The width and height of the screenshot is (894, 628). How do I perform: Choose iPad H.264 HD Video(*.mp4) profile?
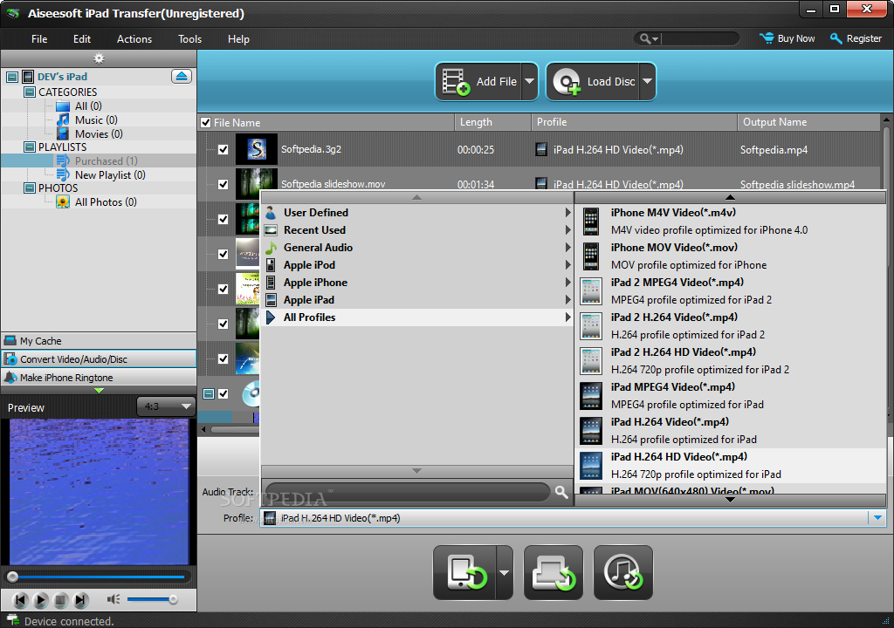click(732, 466)
